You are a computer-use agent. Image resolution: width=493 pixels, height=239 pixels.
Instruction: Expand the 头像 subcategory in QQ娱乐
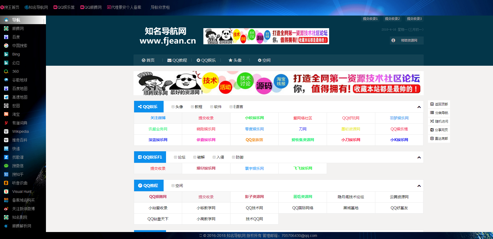coord(177,107)
